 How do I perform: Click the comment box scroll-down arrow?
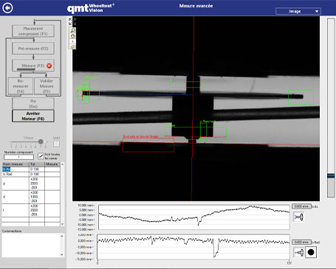(62, 255)
